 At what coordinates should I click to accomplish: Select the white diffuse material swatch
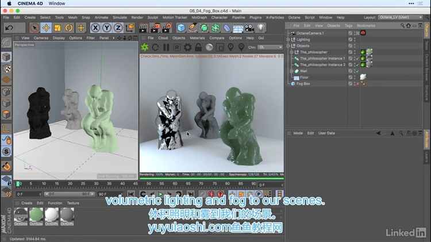click(52, 215)
